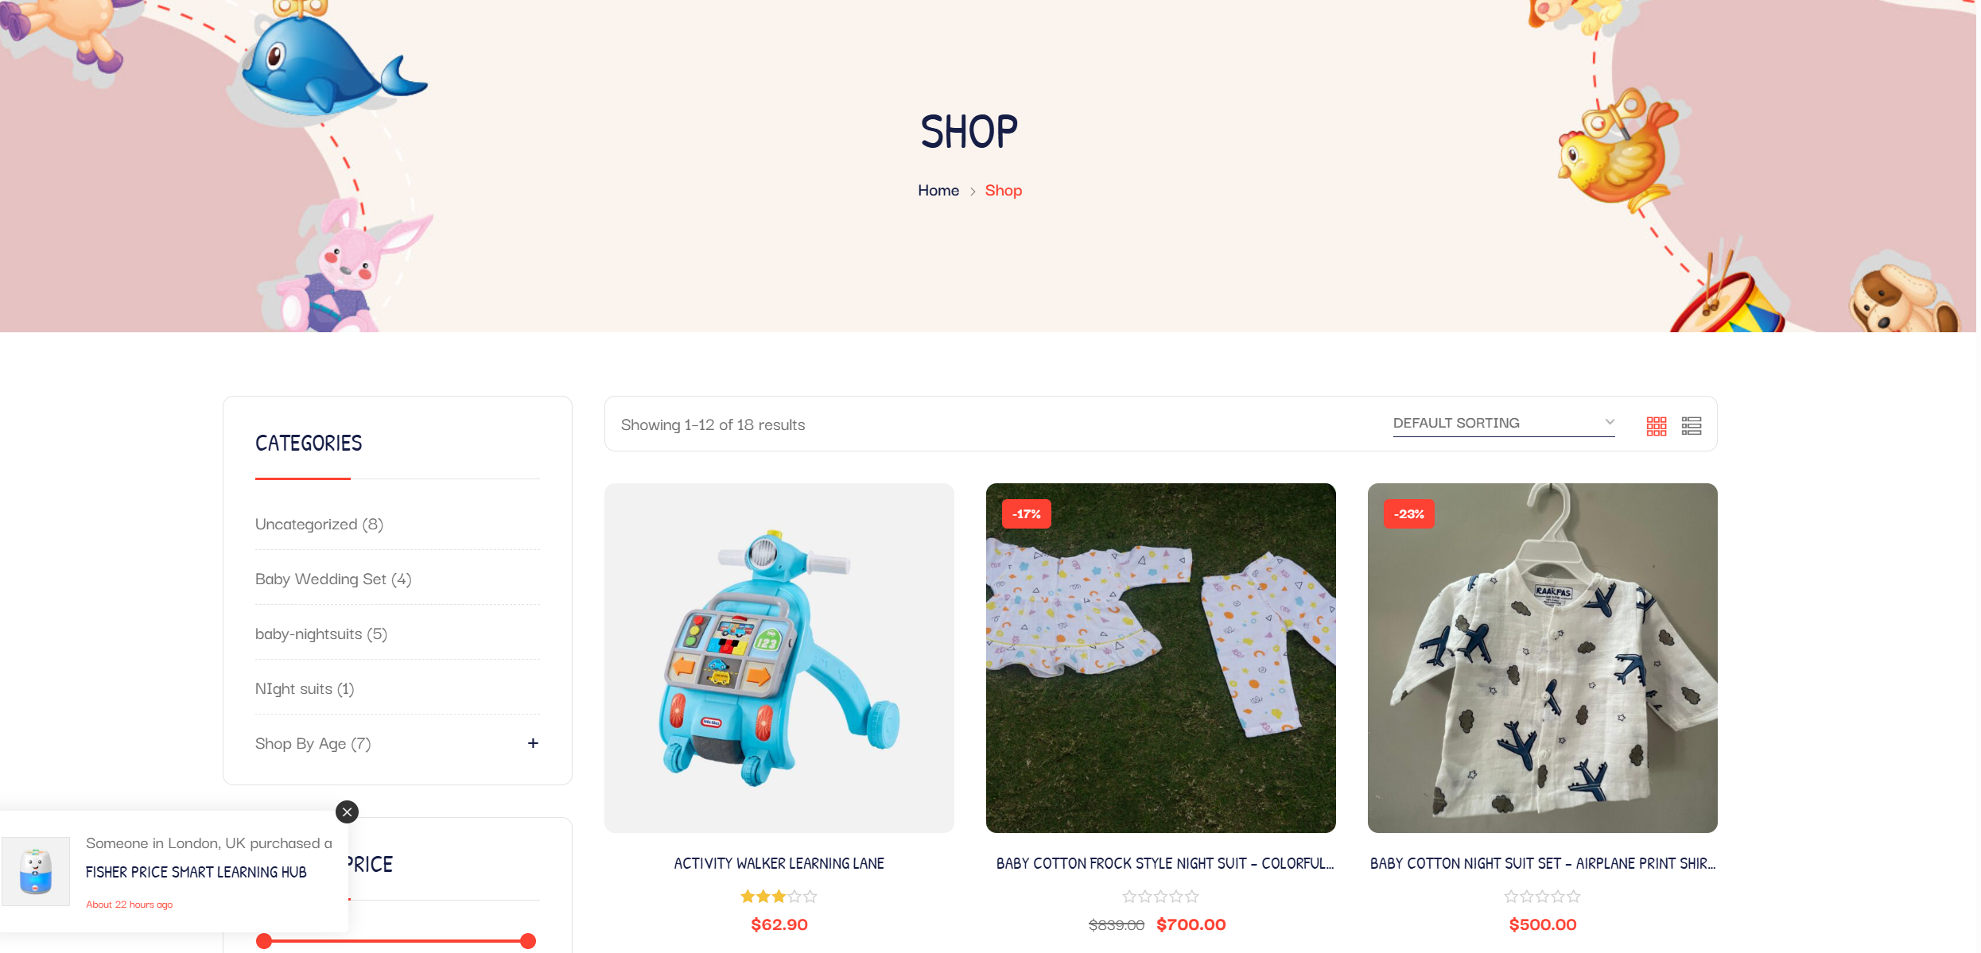This screenshot has width=1981, height=953.
Task: Open the Default Sorting dropdown
Action: (1503, 424)
